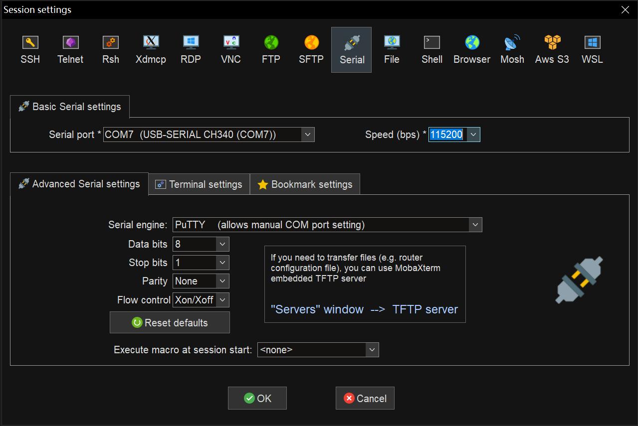Screen dimensions: 638x426
Task: Choose the Telnet session icon
Action: pos(70,50)
